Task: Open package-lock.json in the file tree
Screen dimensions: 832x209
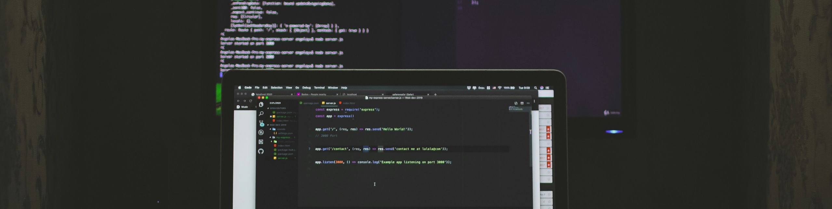Action: (285, 150)
